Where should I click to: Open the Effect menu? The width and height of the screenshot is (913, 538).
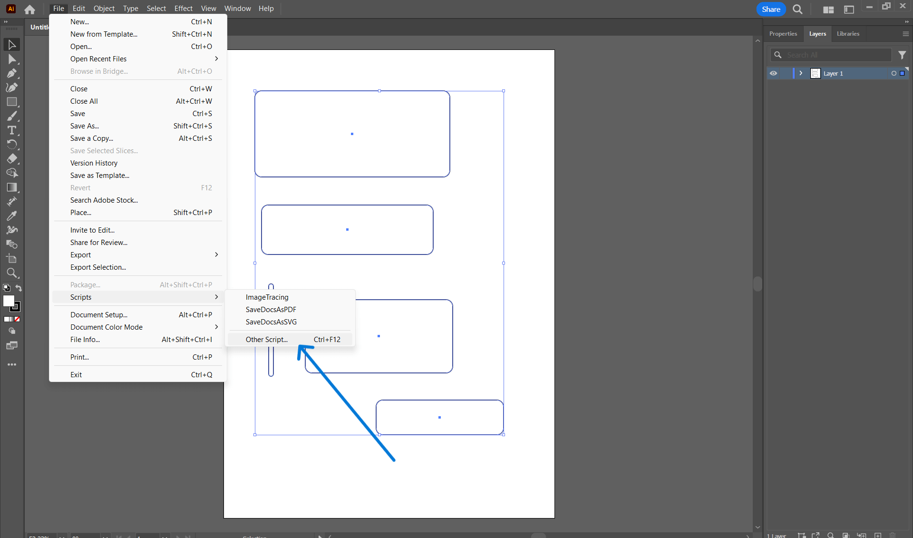(x=184, y=9)
